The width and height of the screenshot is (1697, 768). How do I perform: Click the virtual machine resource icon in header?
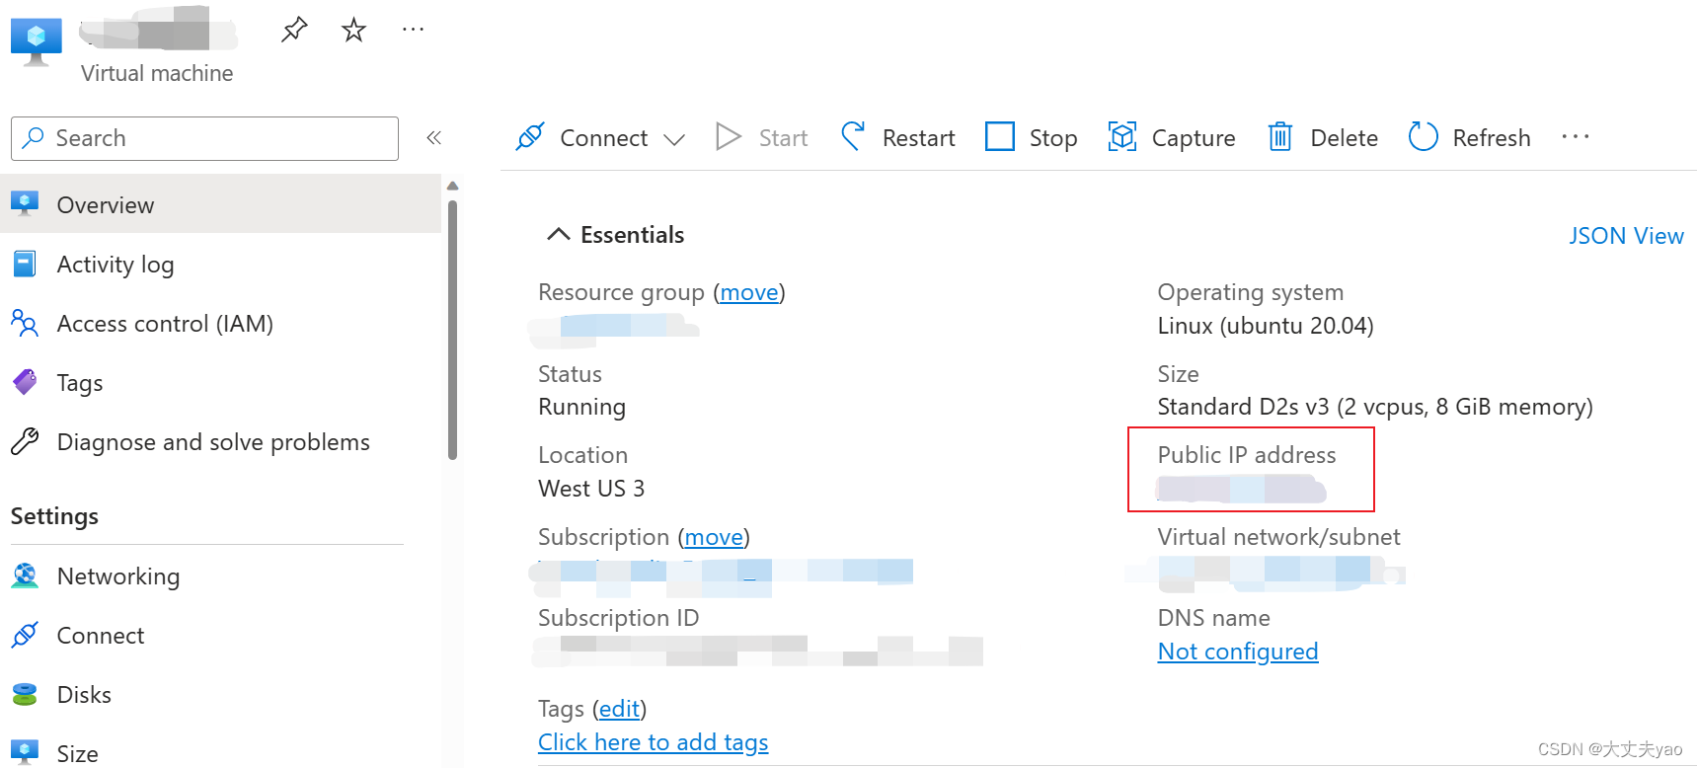point(36,41)
